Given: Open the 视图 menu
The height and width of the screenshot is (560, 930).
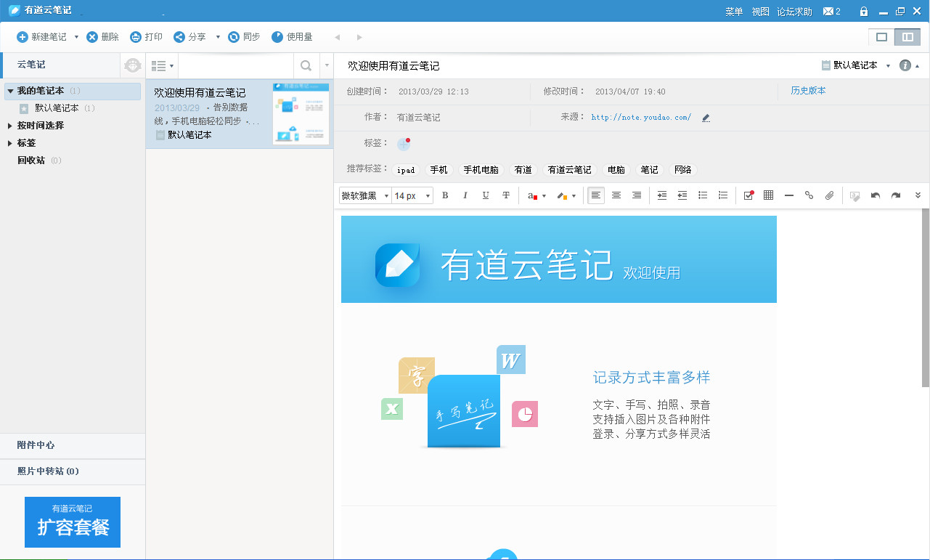Looking at the screenshot, I should [x=759, y=11].
